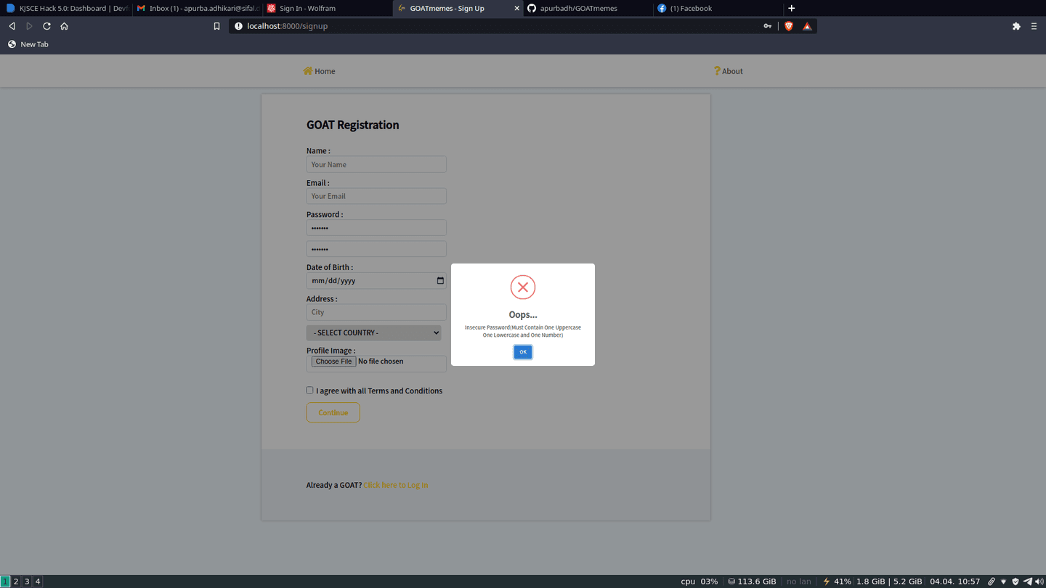Image resolution: width=1046 pixels, height=588 pixels.
Task: Open a new browser tab with plus
Action: (x=792, y=8)
